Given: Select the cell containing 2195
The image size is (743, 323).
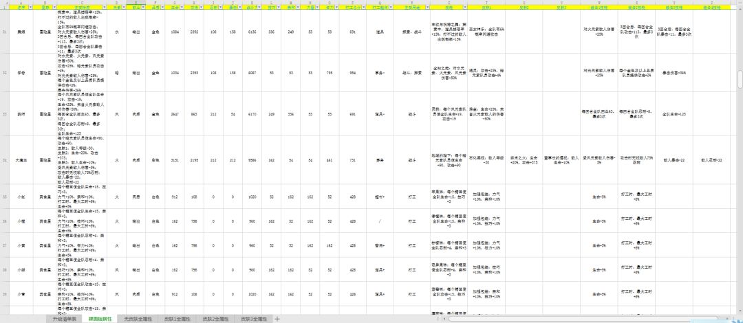Looking at the screenshot, I should point(194,159).
